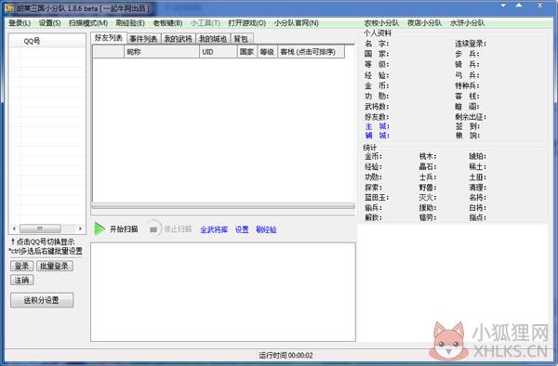Click the 探索 statistic label
Image resolution: width=558 pixels, height=366 pixels.
pyautogui.click(x=373, y=188)
